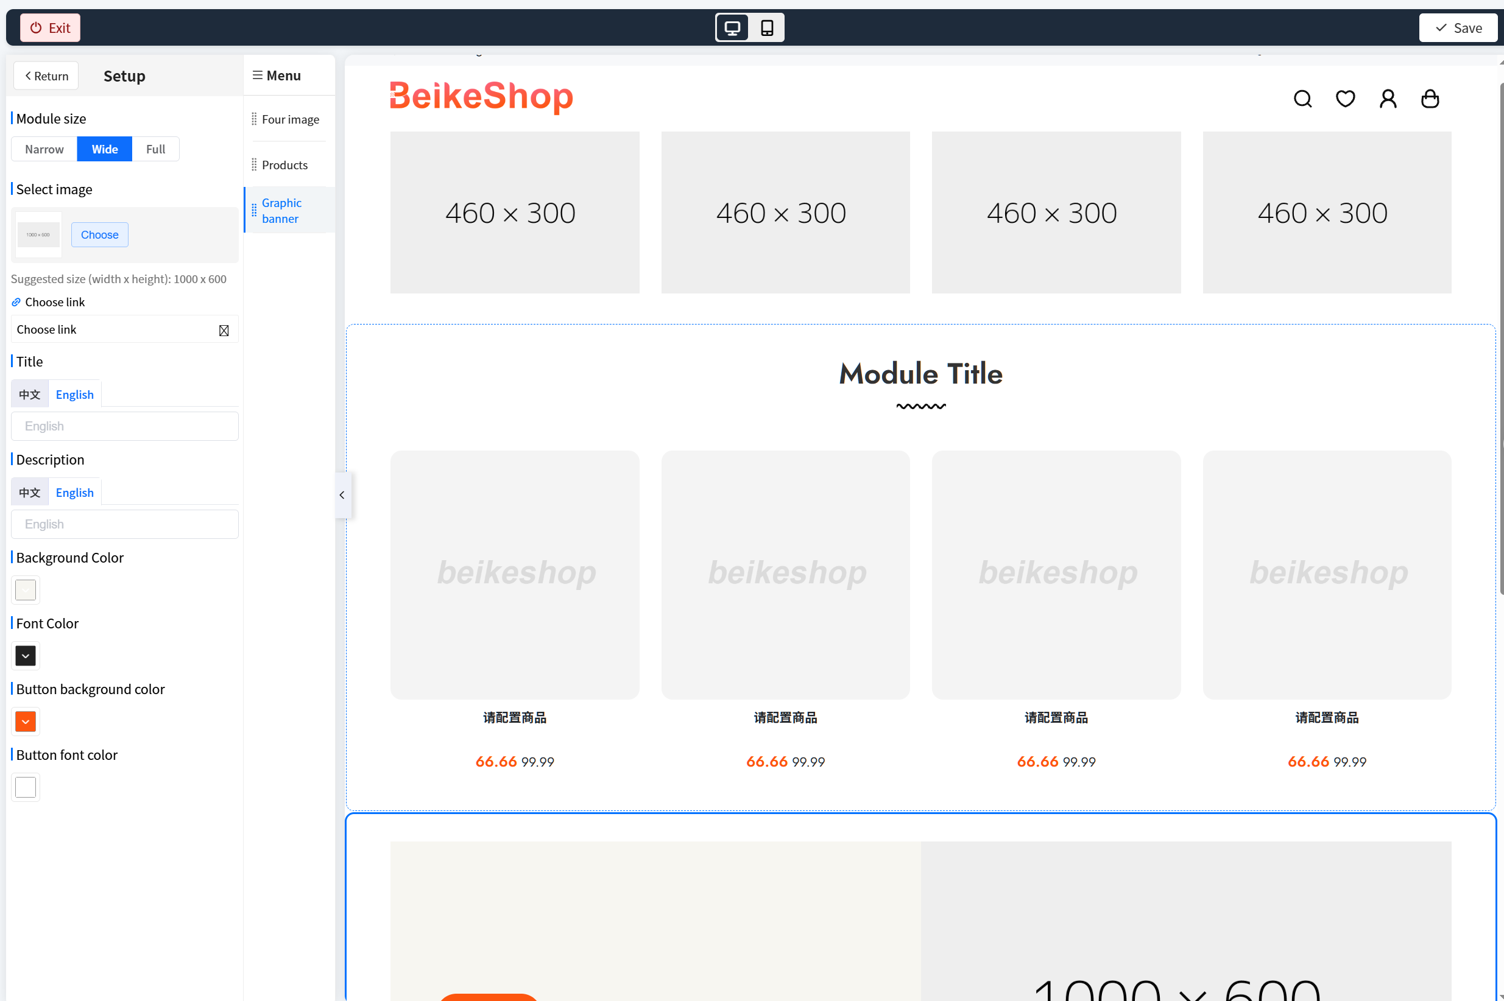
Task: Select Full module size
Action: 155,149
